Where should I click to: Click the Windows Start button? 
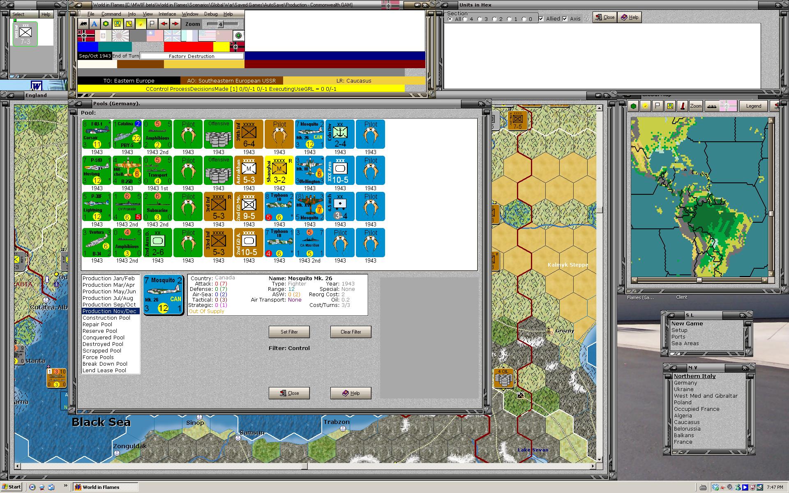pos(12,487)
